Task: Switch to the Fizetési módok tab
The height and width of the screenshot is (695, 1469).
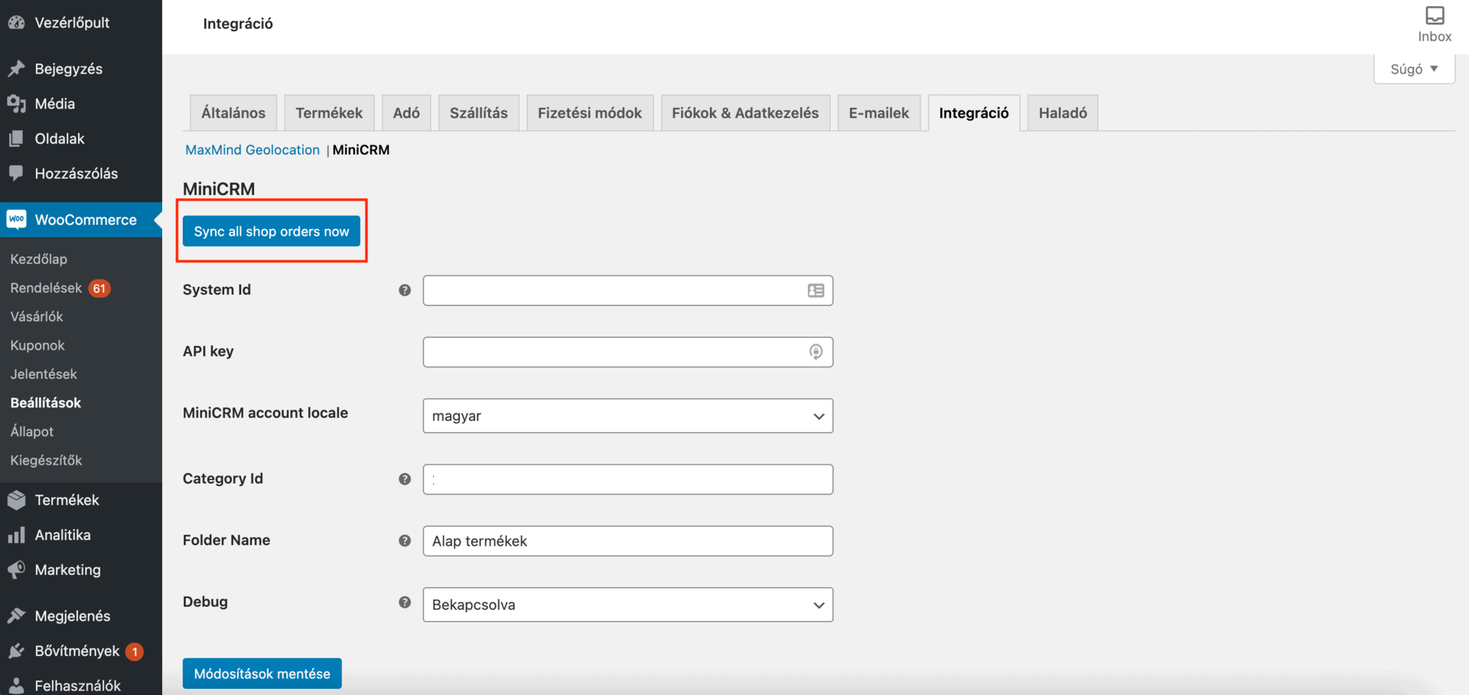Action: 590,113
